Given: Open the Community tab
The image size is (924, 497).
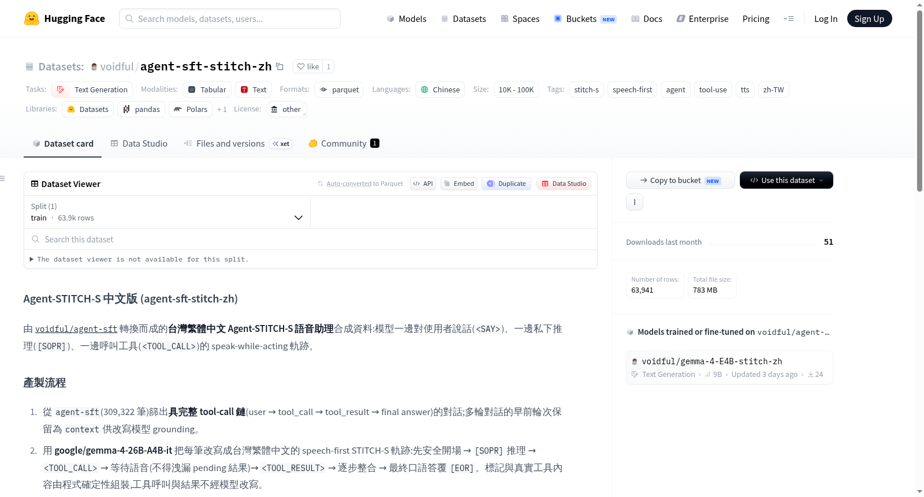Looking at the screenshot, I should click(344, 143).
